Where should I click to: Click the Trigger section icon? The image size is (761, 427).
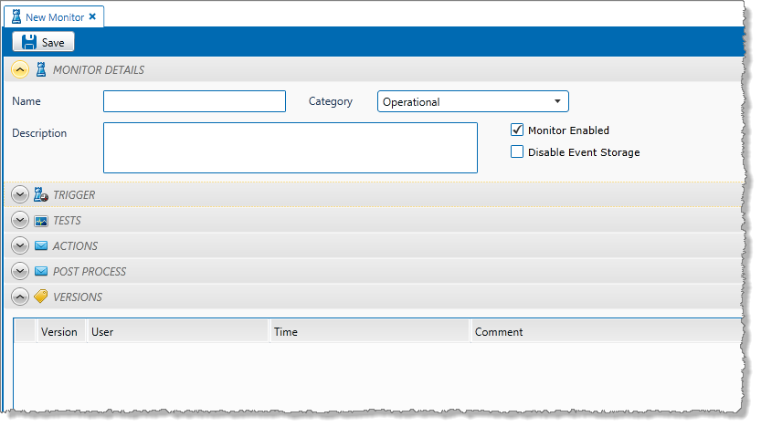point(41,195)
